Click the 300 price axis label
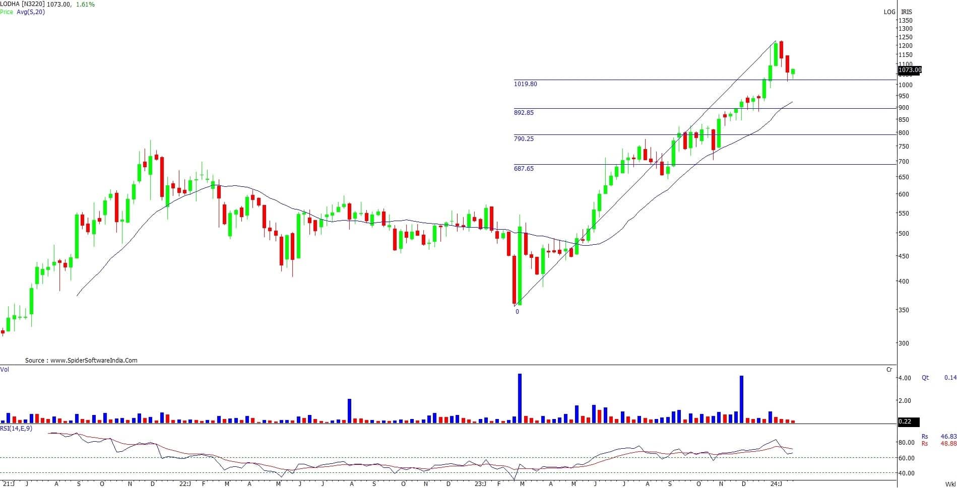The width and height of the screenshot is (957, 488). [904, 343]
